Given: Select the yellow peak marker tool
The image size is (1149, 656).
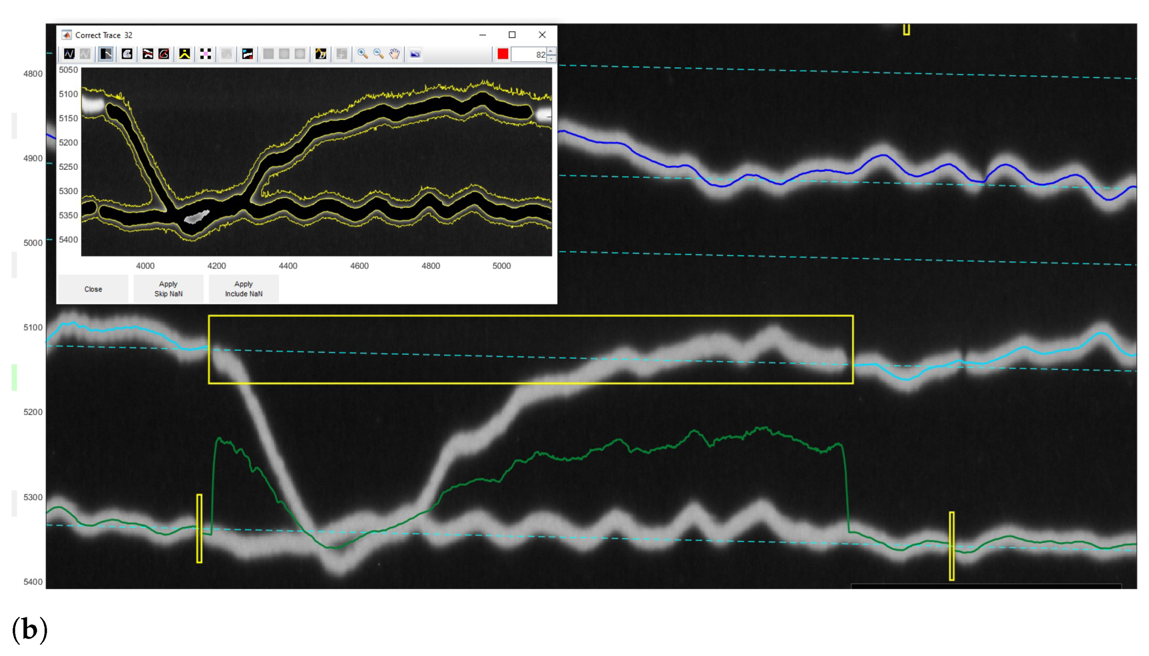Looking at the screenshot, I should coord(185,54).
